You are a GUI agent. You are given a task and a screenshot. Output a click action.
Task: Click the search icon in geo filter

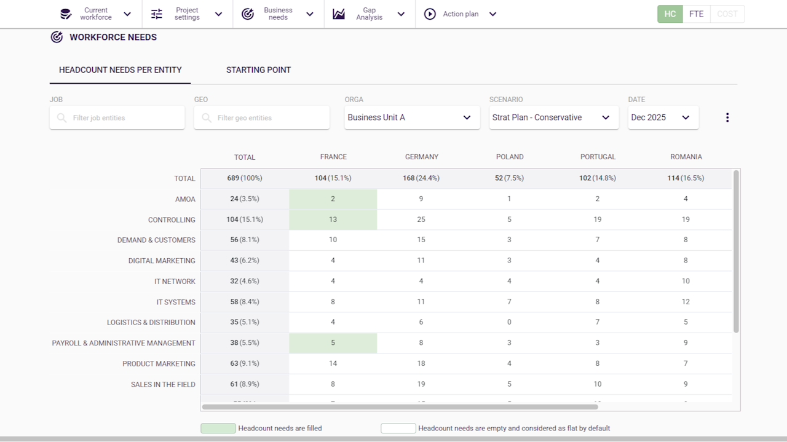[x=206, y=117]
